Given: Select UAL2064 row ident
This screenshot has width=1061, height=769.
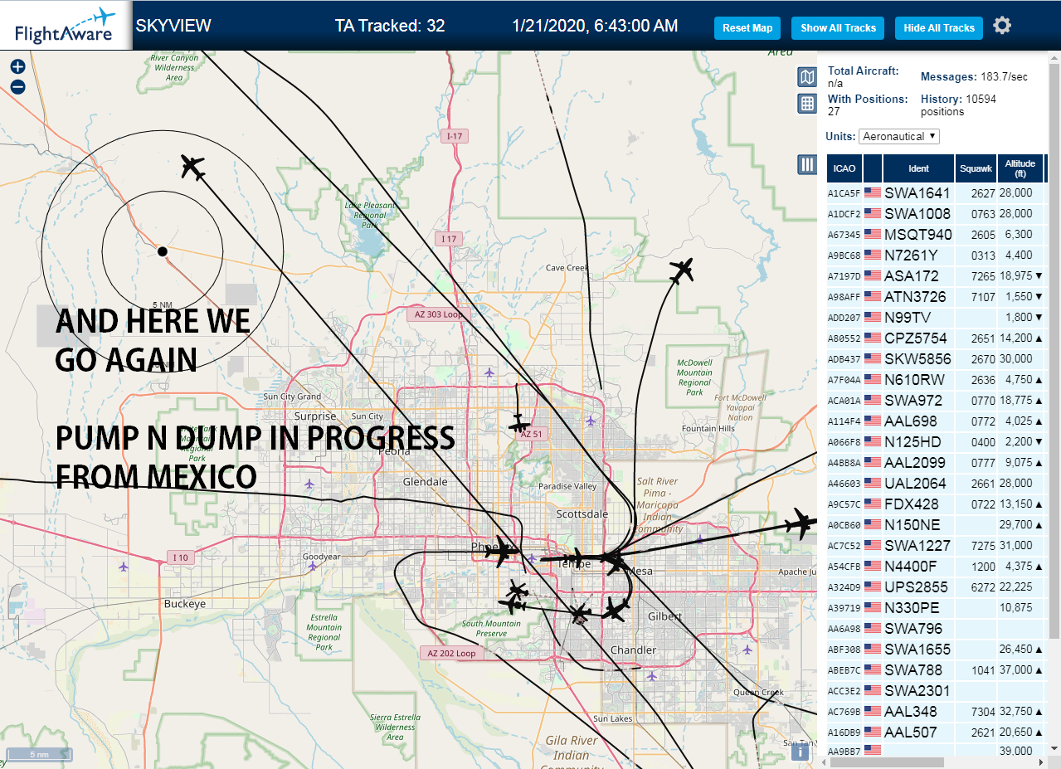Looking at the screenshot, I should pyautogui.click(x=916, y=483).
